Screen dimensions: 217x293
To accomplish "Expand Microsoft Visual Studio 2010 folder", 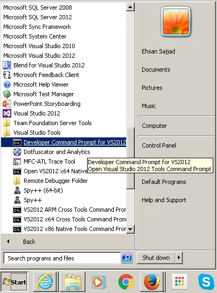I will [39, 46].
